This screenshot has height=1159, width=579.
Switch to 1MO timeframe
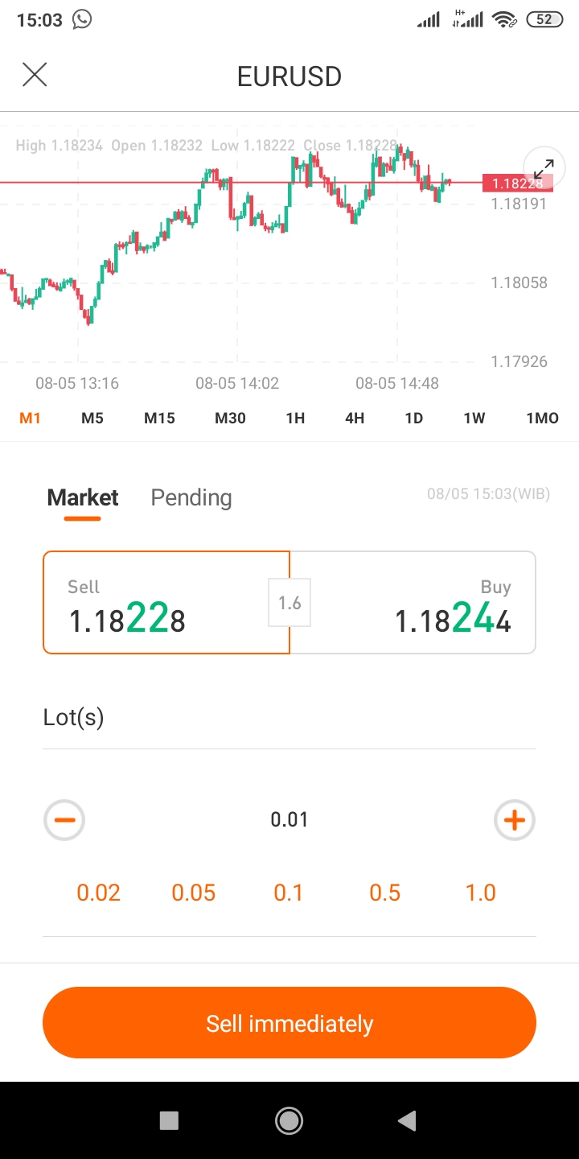click(542, 418)
